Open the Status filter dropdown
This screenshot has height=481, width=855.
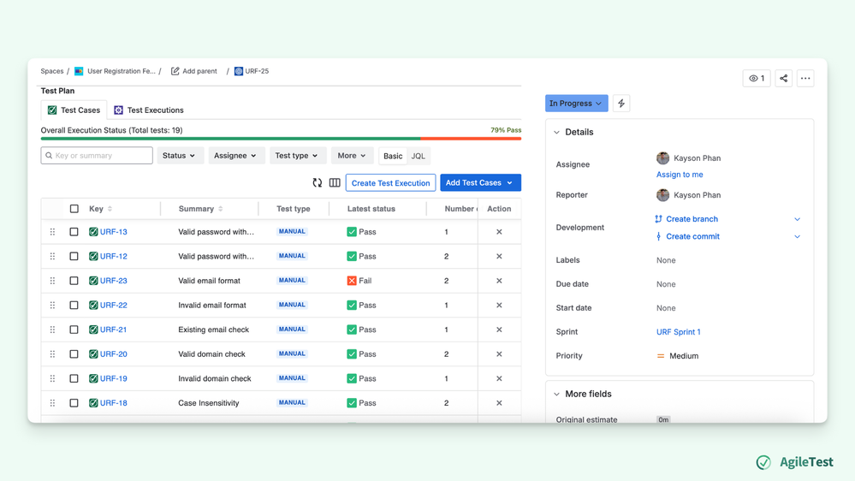click(x=180, y=156)
